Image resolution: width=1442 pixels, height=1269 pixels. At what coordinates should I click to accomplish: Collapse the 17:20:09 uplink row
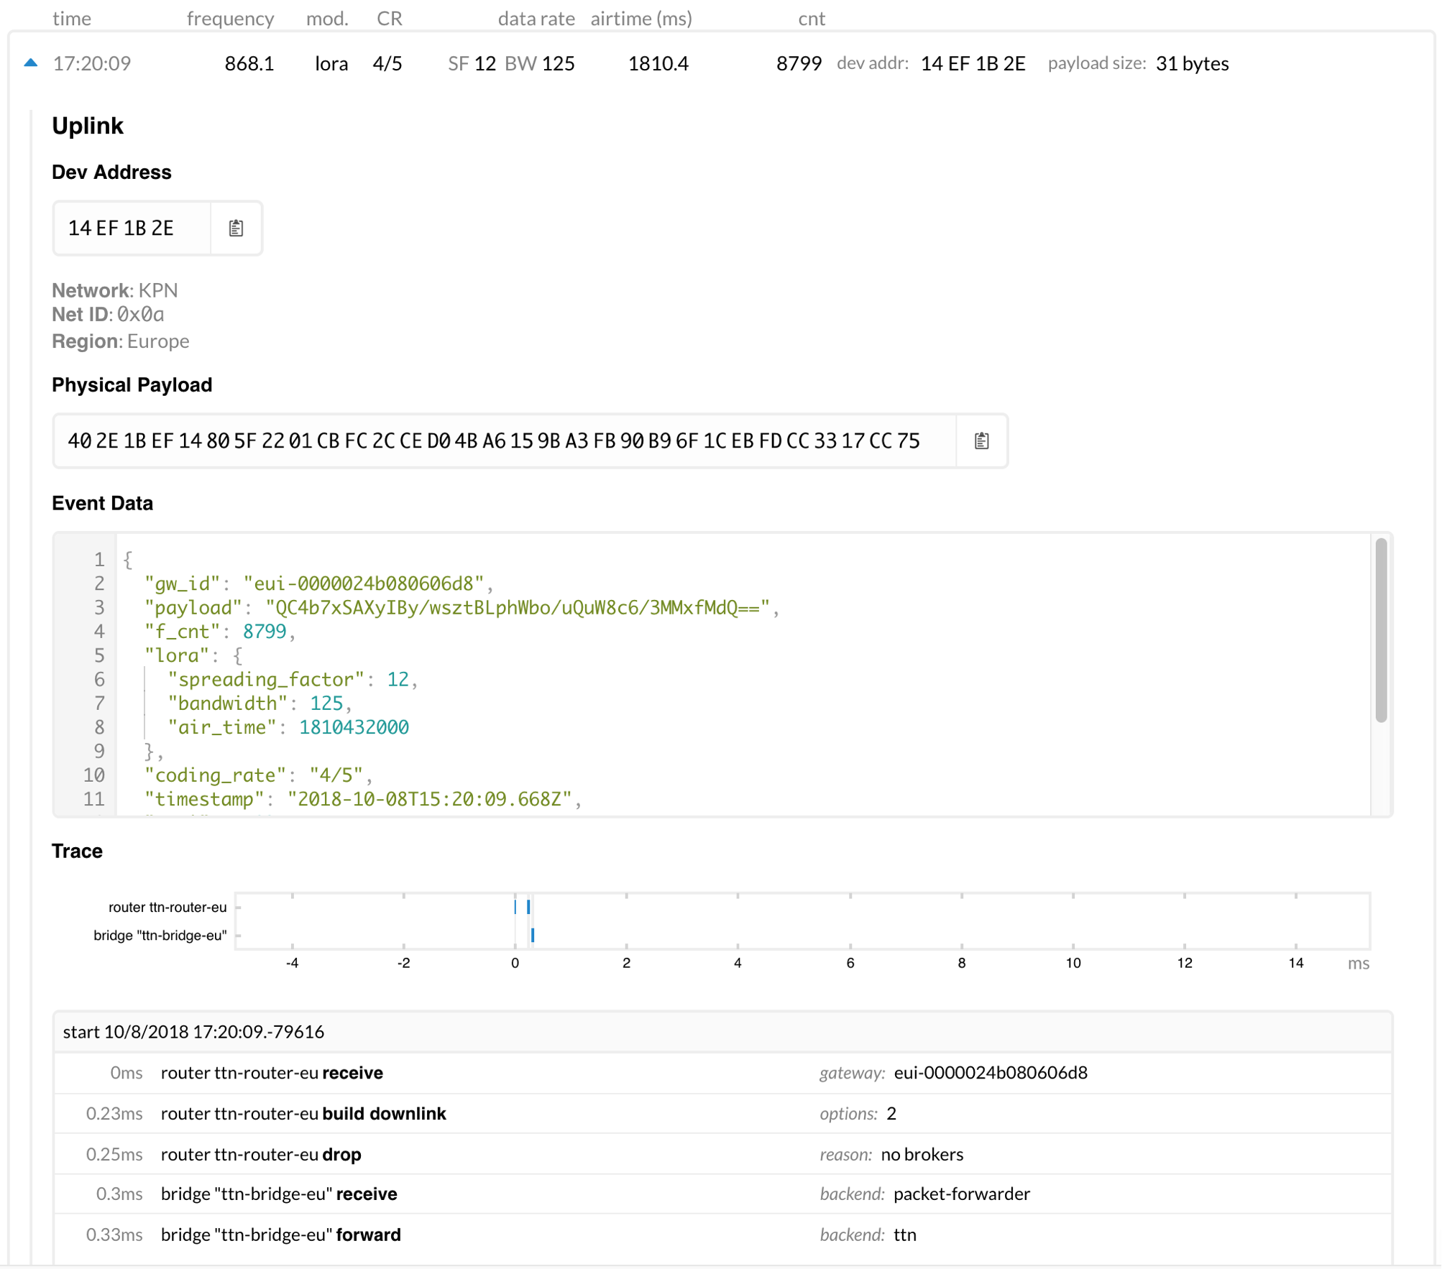tap(31, 63)
